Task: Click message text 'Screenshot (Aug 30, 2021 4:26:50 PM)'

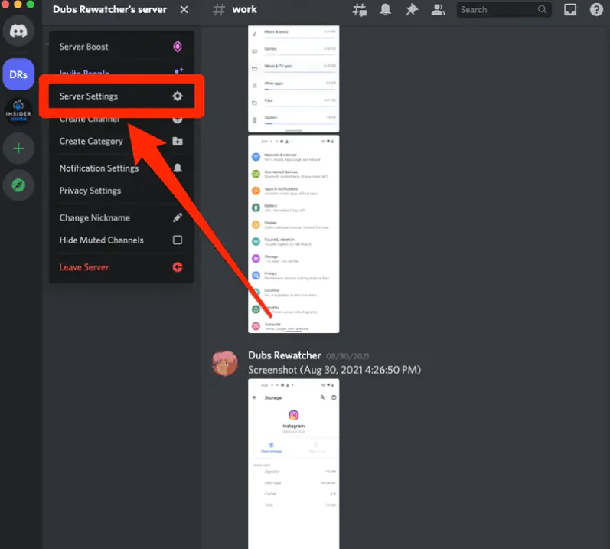Action: pyautogui.click(x=334, y=370)
